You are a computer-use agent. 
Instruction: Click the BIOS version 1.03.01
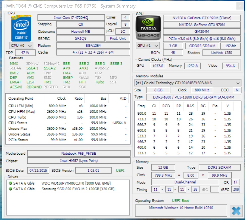(x=93, y=170)
